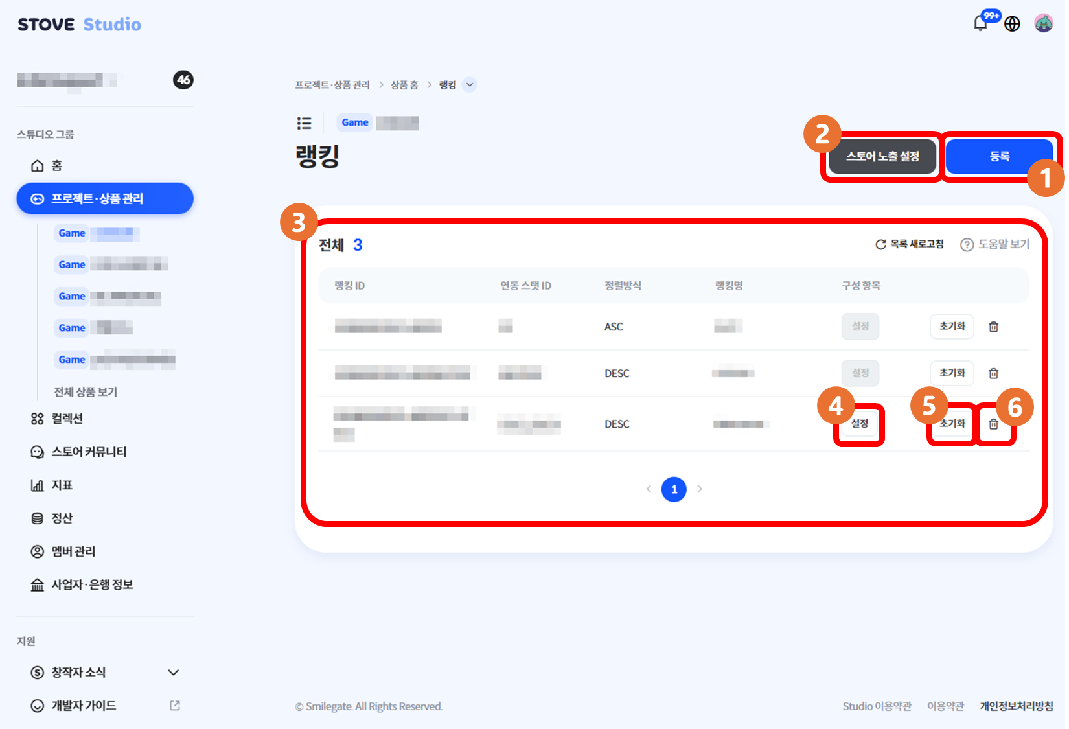
Task: Click trash delete icon in ASC row
Action: click(993, 327)
